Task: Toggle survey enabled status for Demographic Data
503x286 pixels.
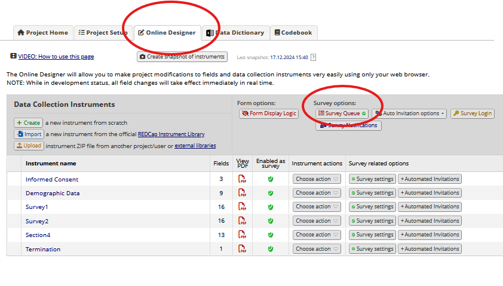Action: [x=271, y=193]
